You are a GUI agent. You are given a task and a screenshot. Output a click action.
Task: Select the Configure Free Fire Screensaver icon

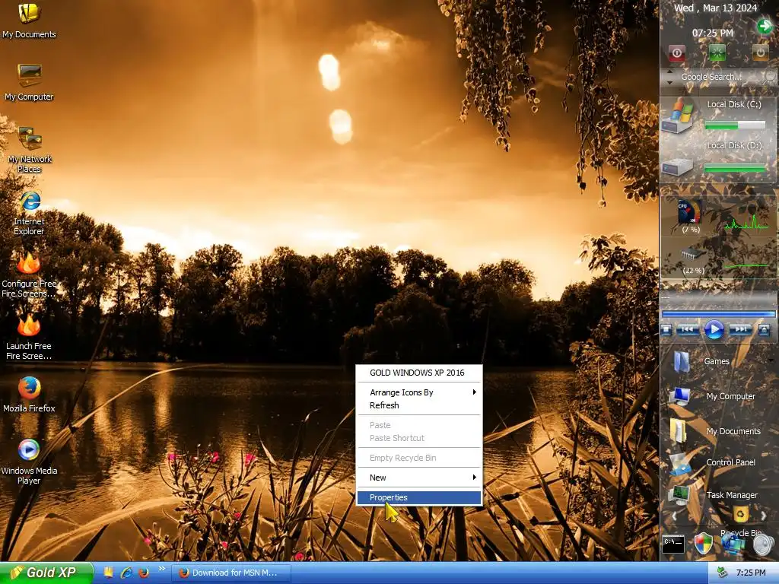(29, 275)
